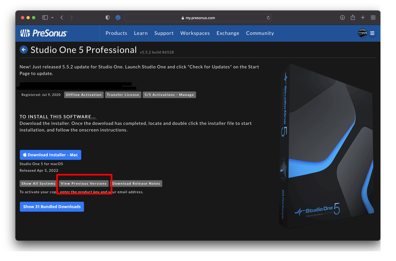Open the Exchange page
396x261 pixels.
228,33
